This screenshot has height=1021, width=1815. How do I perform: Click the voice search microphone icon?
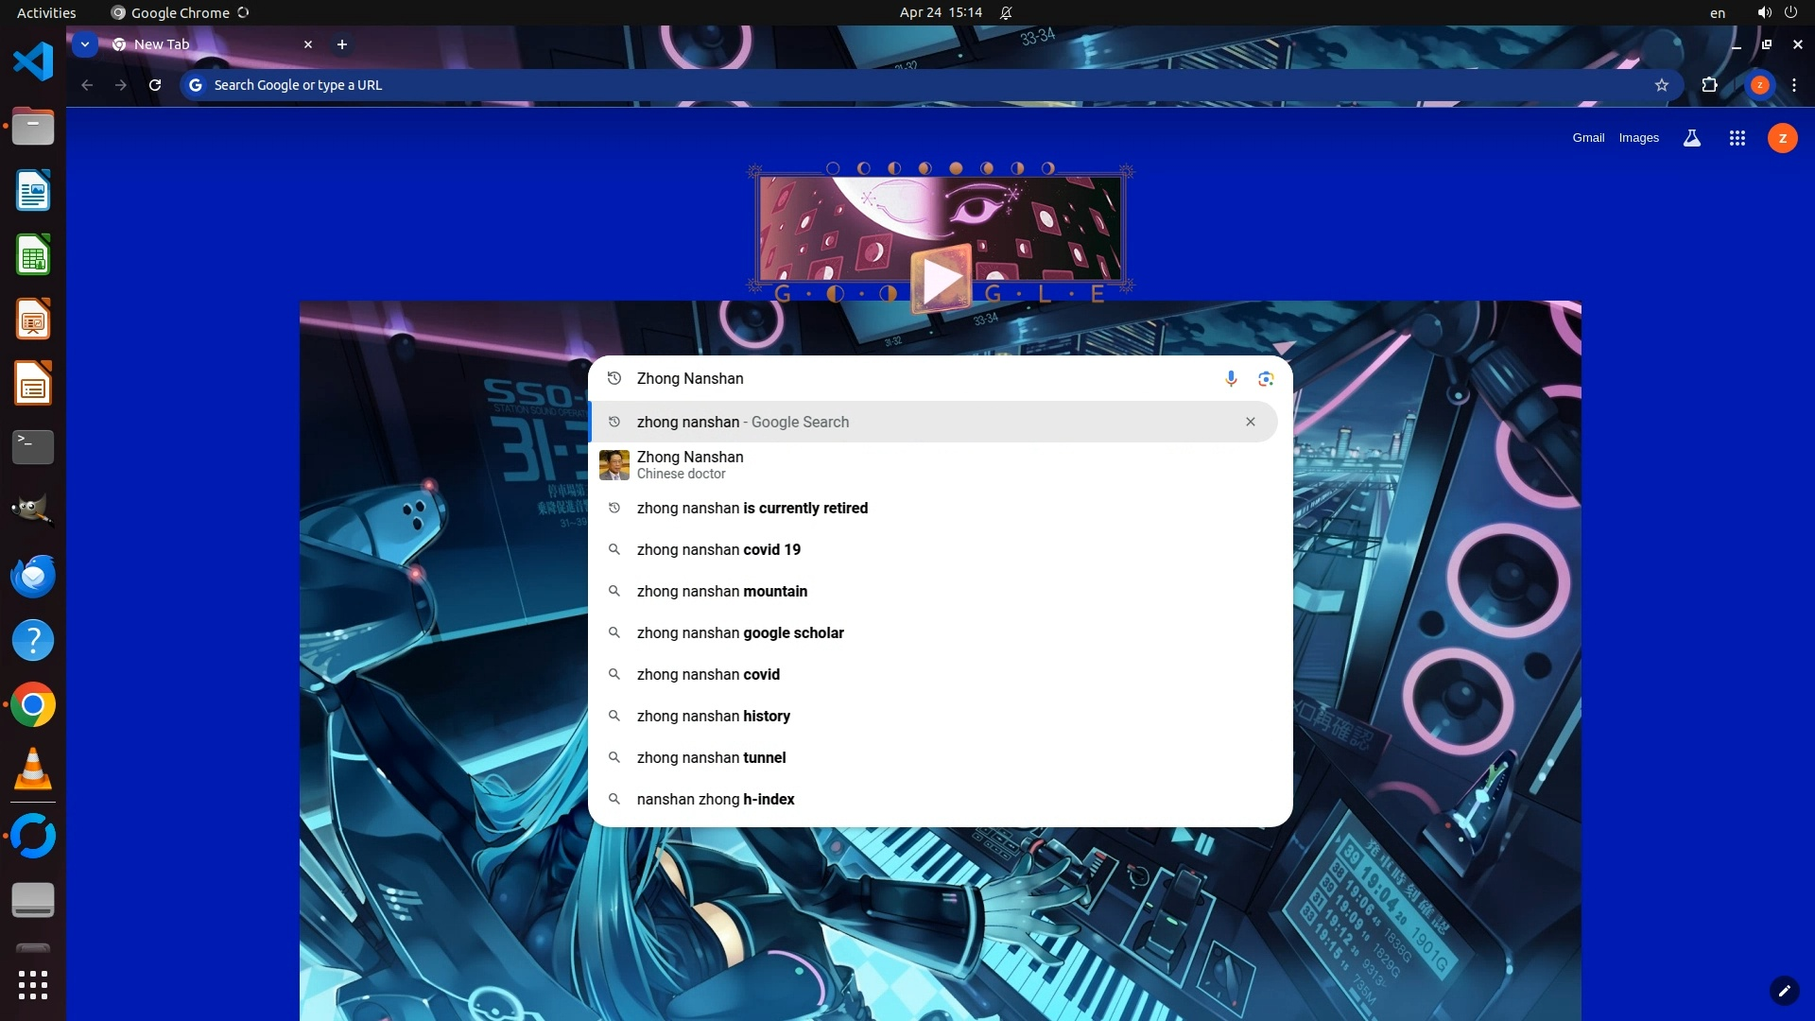coord(1231,378)
